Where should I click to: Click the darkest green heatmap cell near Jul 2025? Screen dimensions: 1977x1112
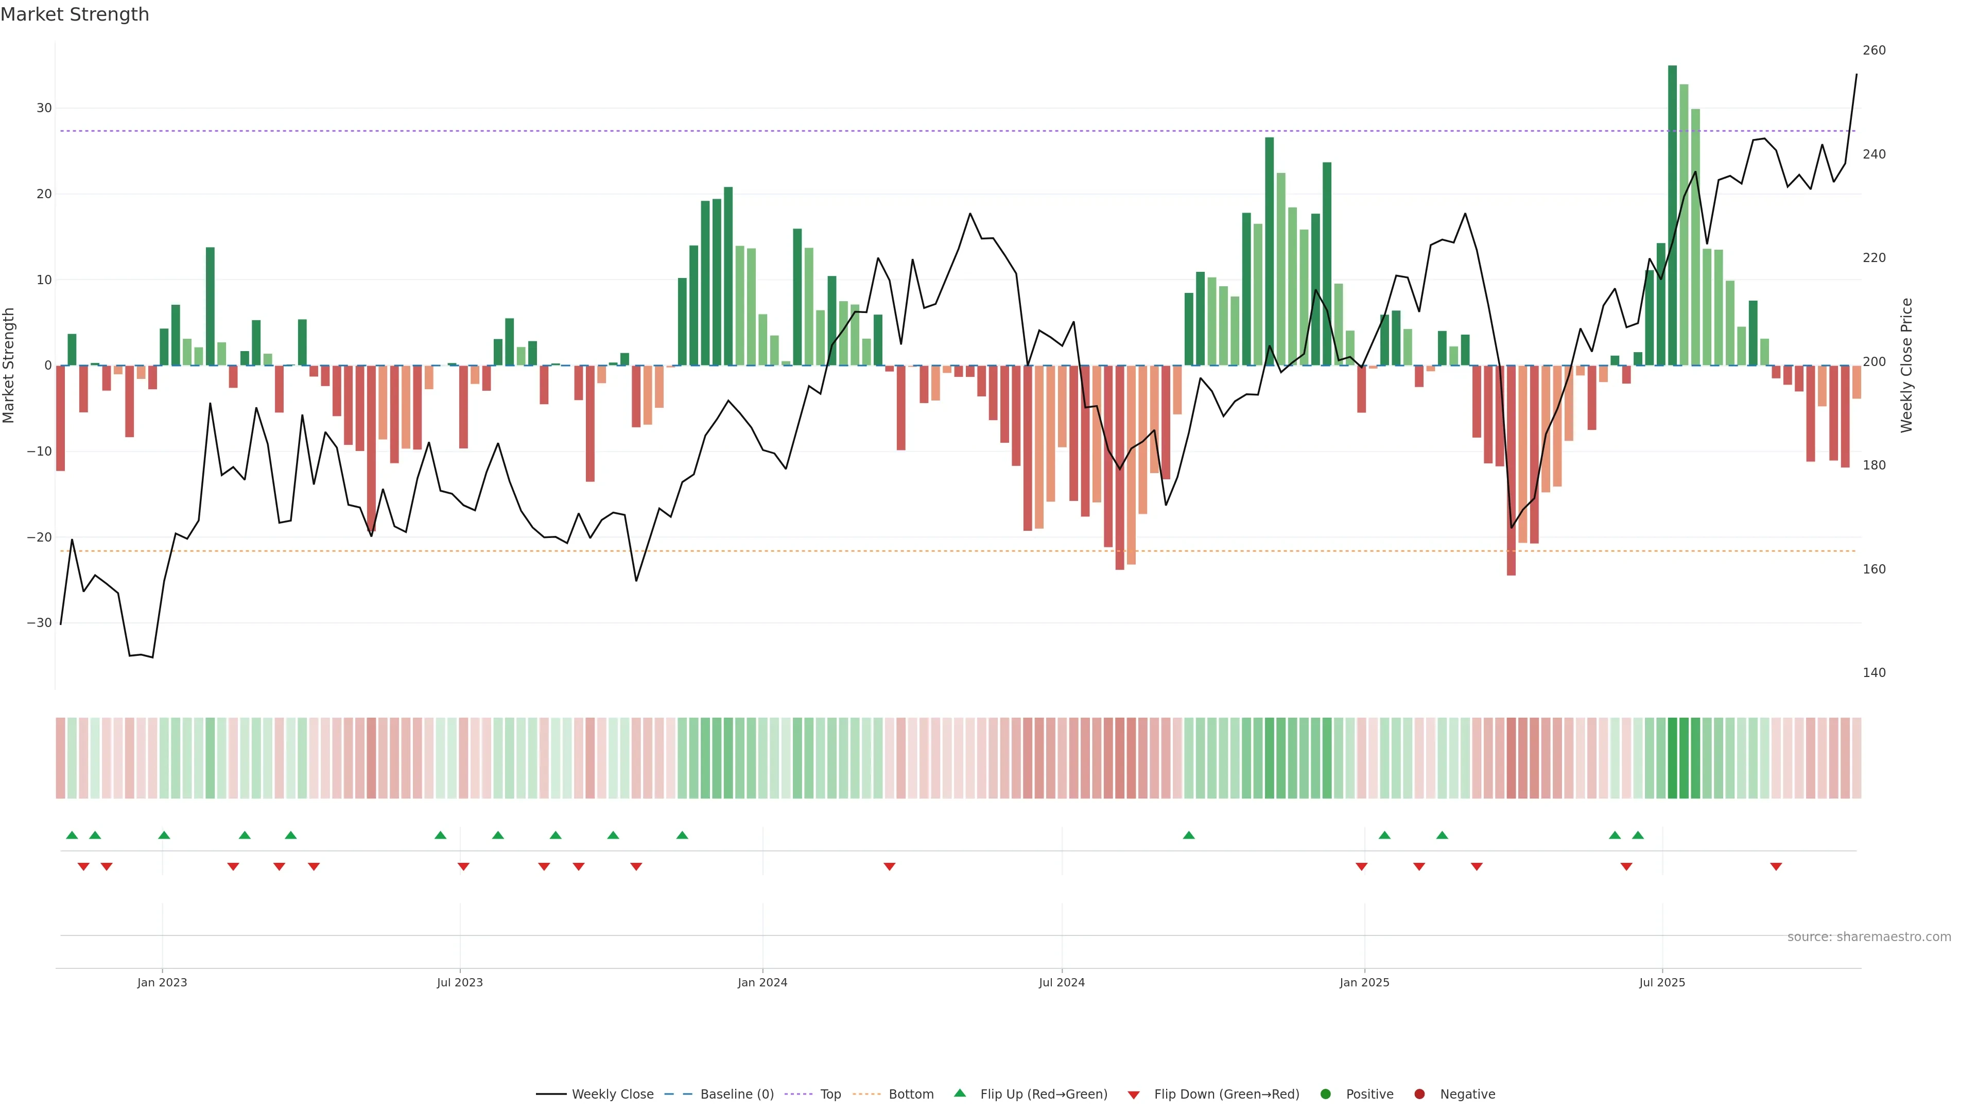click(1672, 758)
